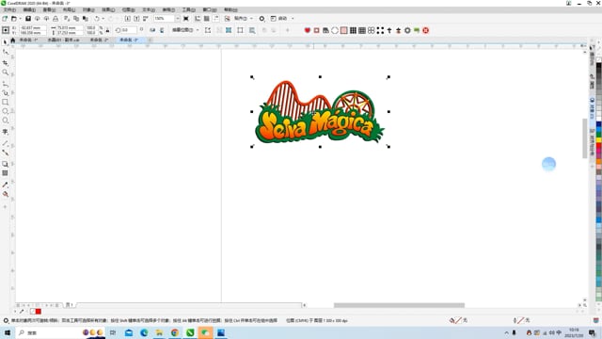Add a new document tab with plus
This screenshot has width=602, height=339.
pyautogui.click(x=150, y=40)
